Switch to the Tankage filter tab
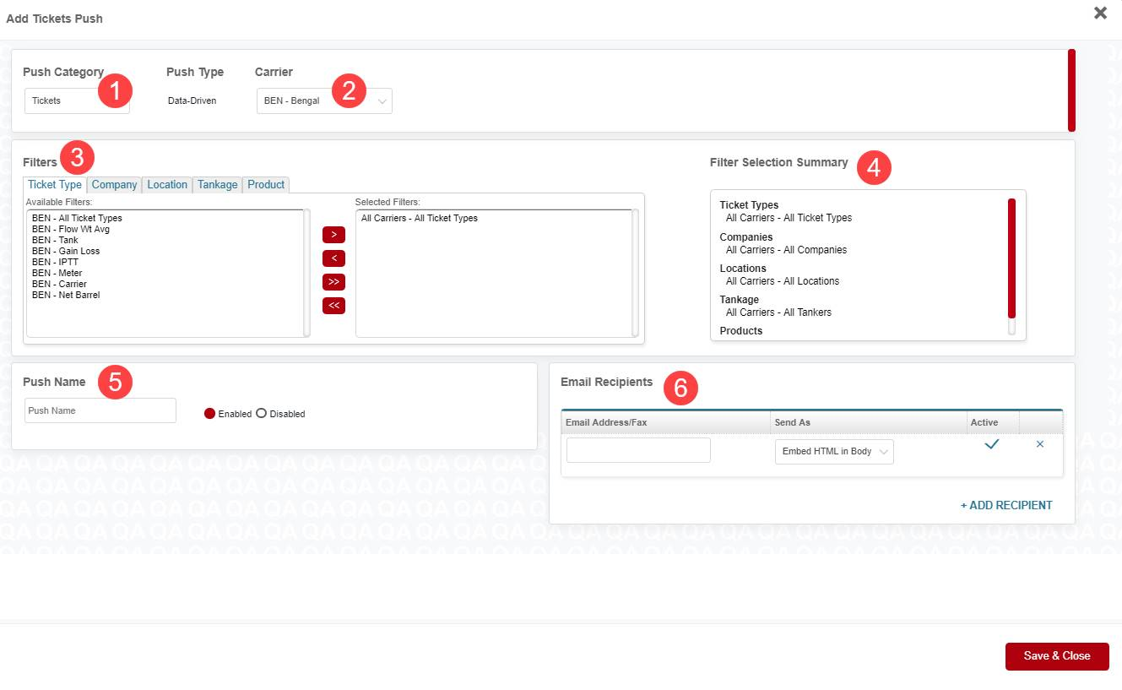Screen dimensions: 1122x690 [x=217, y=184]
